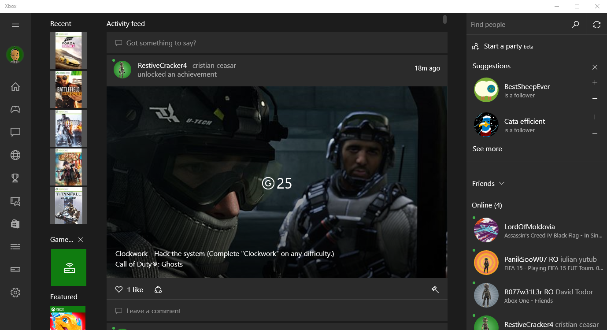Image resolution: width=607 pixels, height=330 pixels.
Task: Select friend R077w31L3r RO
Action: (x=537, y=295)
